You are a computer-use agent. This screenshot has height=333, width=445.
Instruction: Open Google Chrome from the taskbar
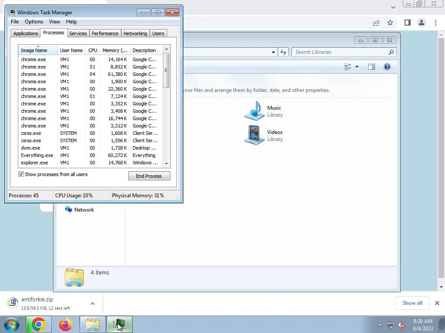pos(39,324)
